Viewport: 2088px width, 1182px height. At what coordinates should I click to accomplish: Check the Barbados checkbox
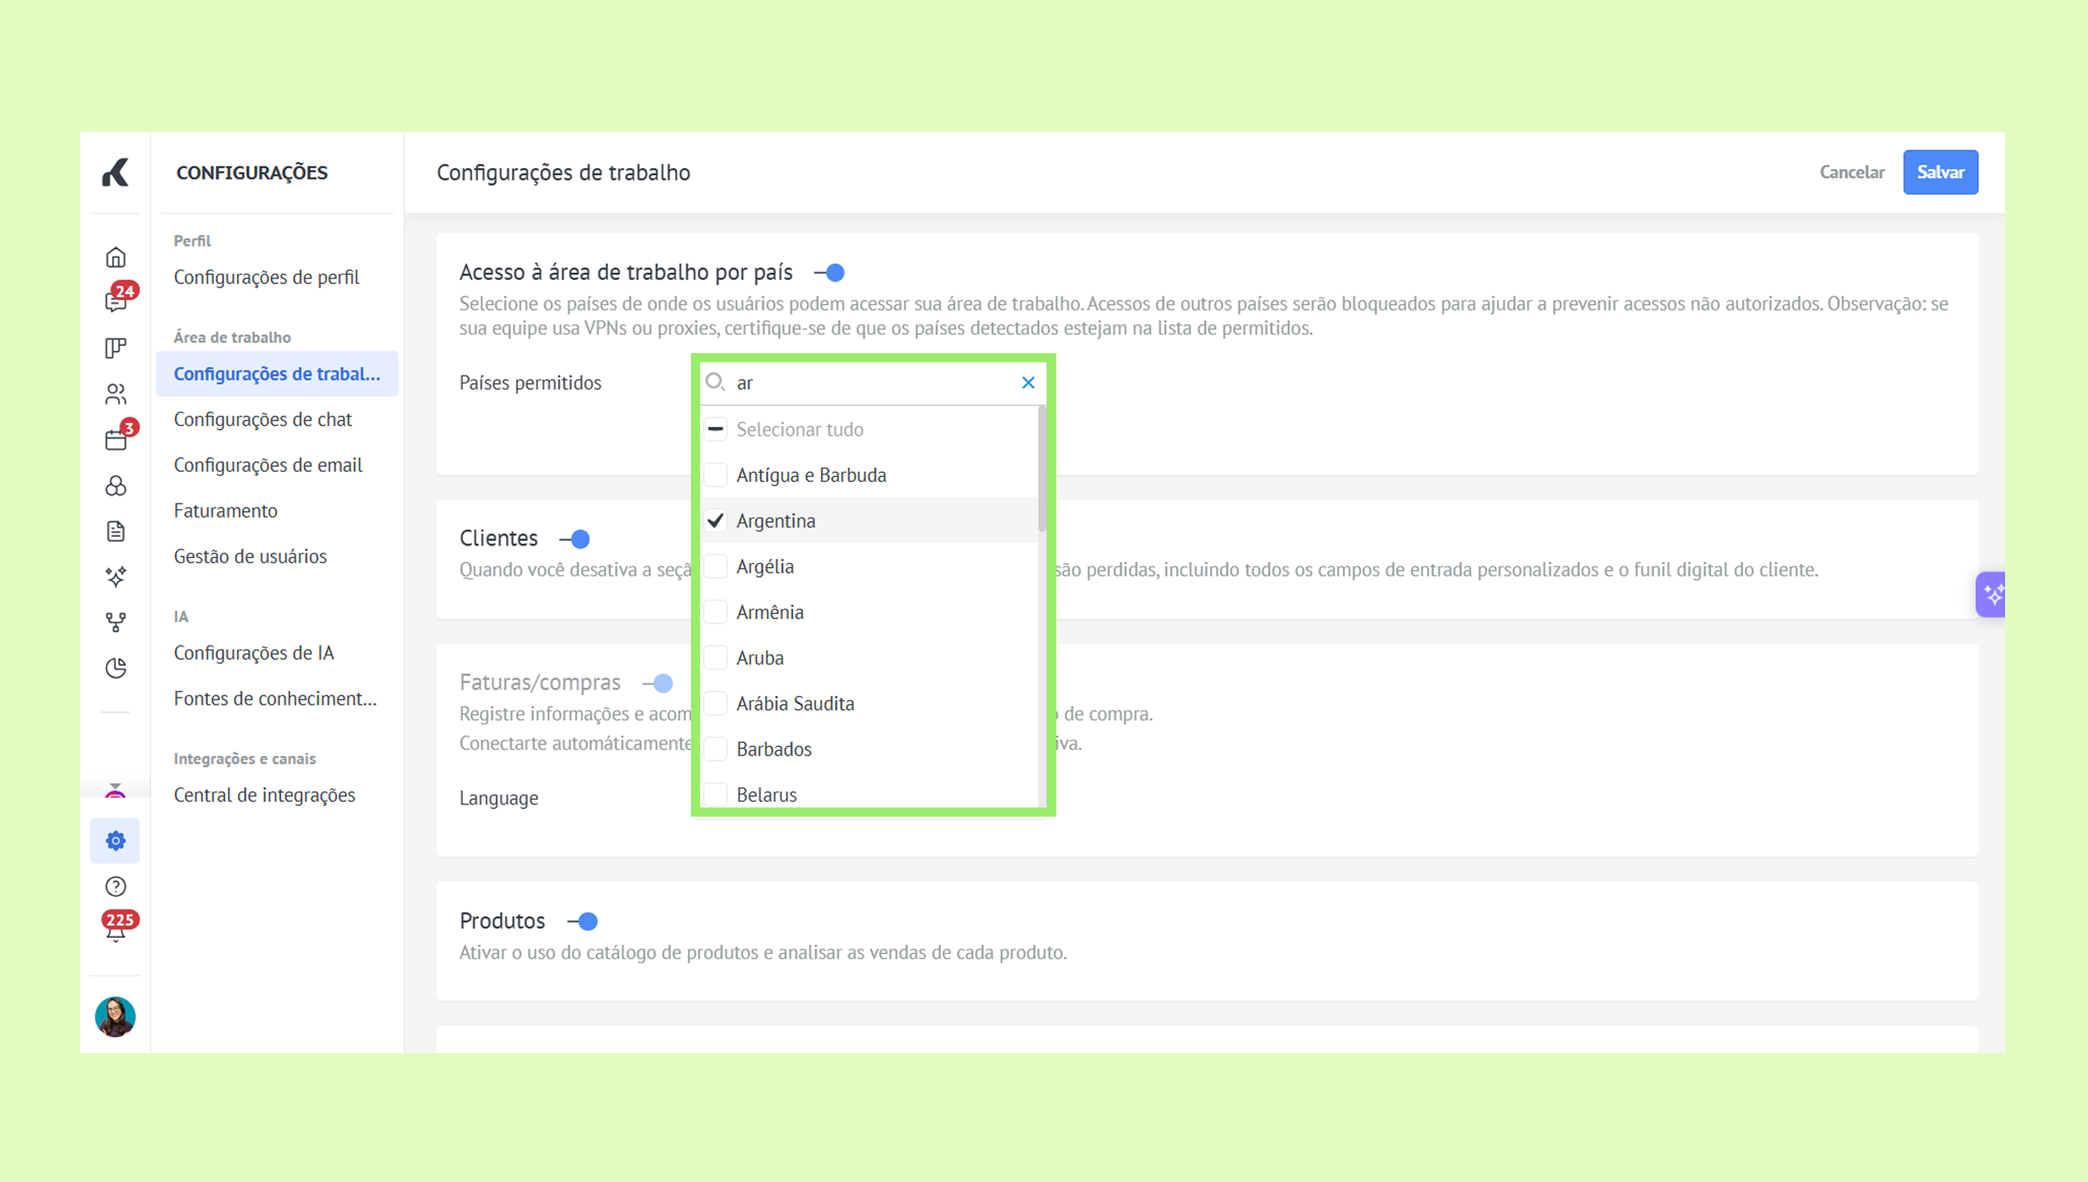715,748
